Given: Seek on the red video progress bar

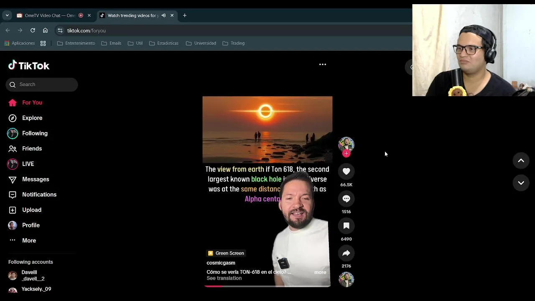Looking at the screenshot, I should [x=267, y=286].
